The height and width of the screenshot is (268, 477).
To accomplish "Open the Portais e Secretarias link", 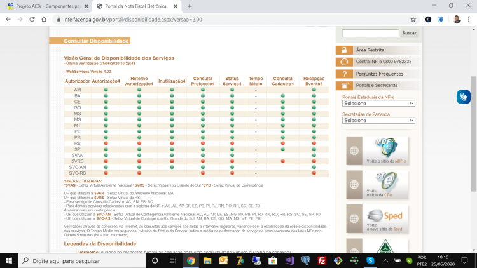I will (x=377, y=85).
